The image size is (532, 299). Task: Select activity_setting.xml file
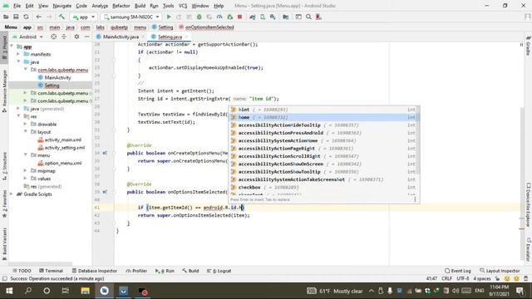pos(65,148)
